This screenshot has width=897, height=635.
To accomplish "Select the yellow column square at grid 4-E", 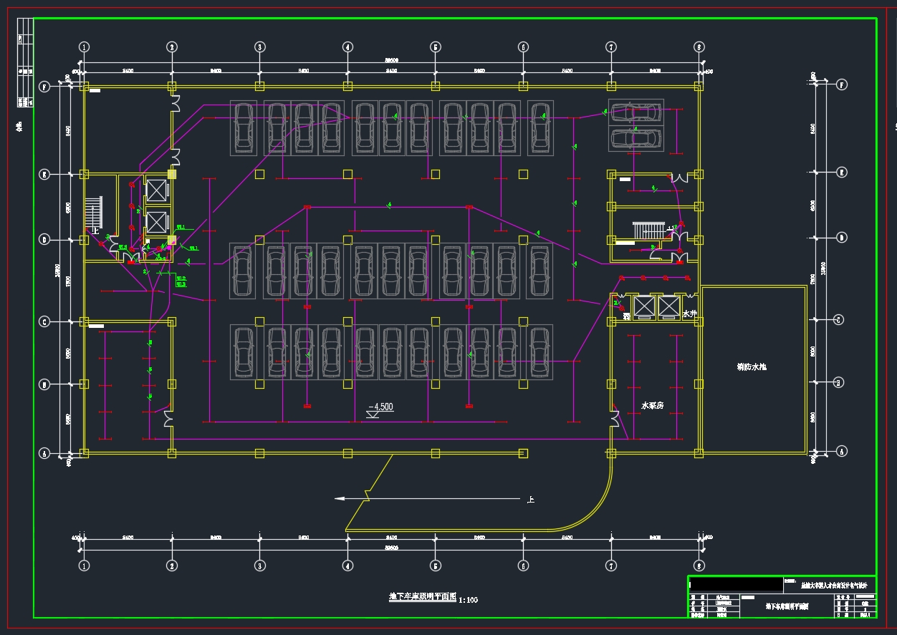I will coord(347,174).
